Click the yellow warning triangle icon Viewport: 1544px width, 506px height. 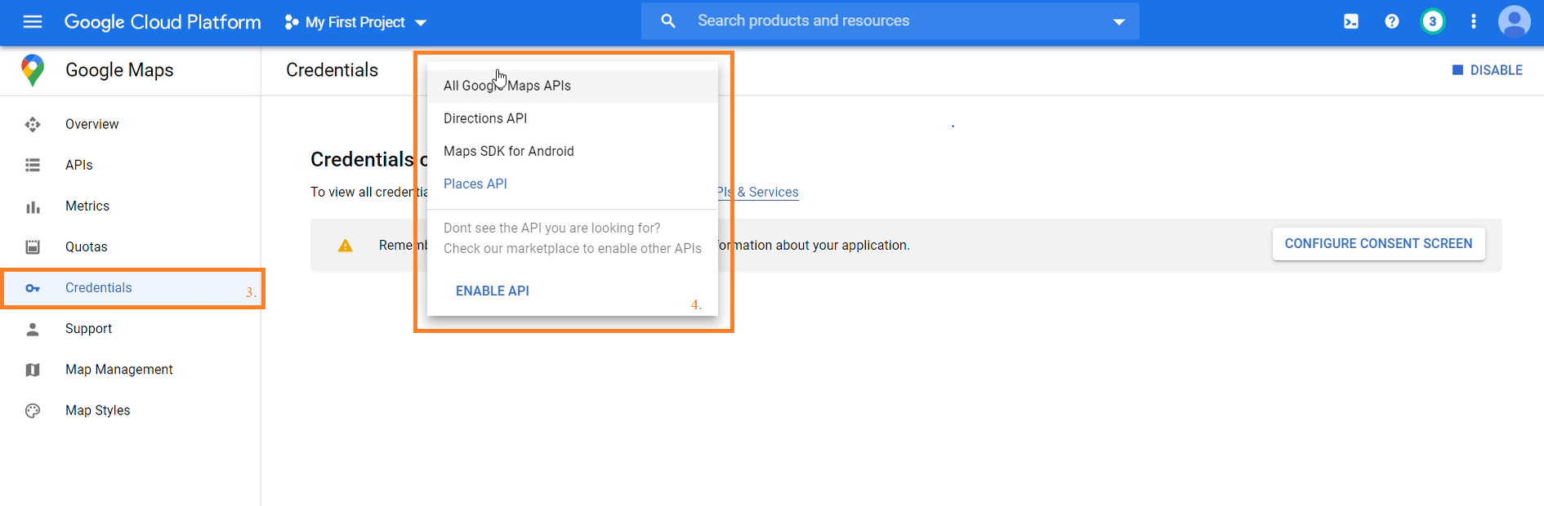tap(346, 246)
